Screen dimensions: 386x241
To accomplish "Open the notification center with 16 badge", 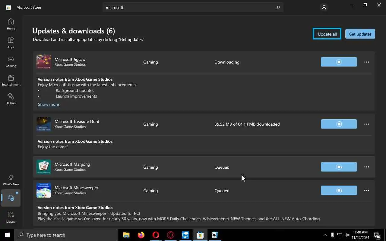I will coord(377,235).
